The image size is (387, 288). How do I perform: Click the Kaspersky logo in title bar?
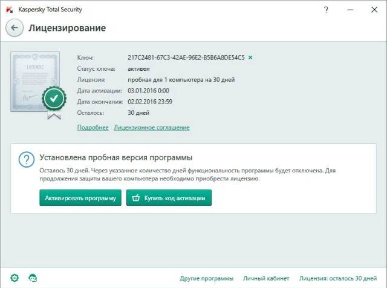click(10, 10)
